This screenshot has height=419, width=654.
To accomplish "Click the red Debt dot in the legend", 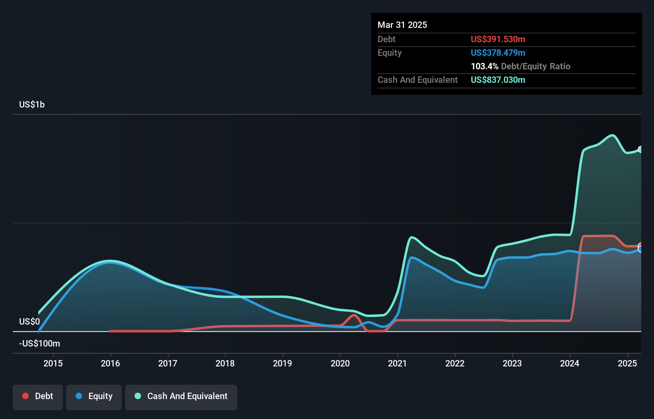I will (x=25, y=396).
